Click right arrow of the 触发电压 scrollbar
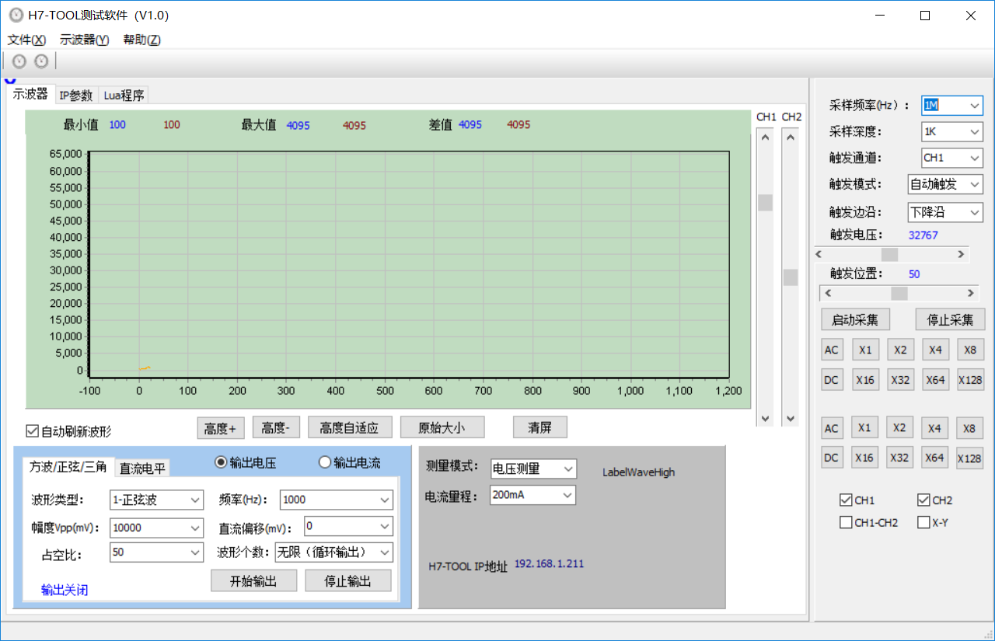Image resolution: width=995 pixels, height=641 pixels. [961, 254]
